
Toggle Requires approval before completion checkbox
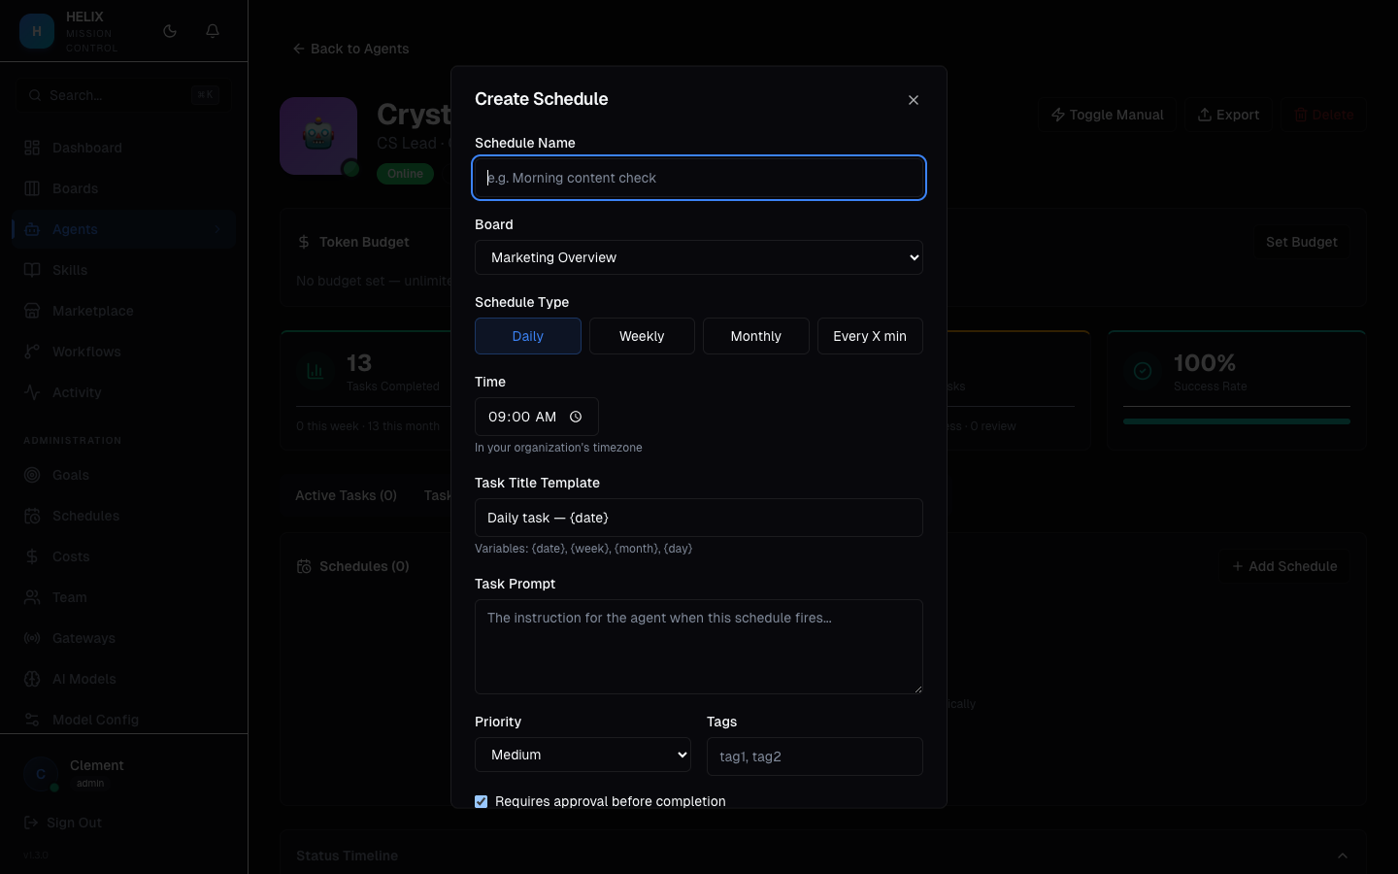point(482,801)
